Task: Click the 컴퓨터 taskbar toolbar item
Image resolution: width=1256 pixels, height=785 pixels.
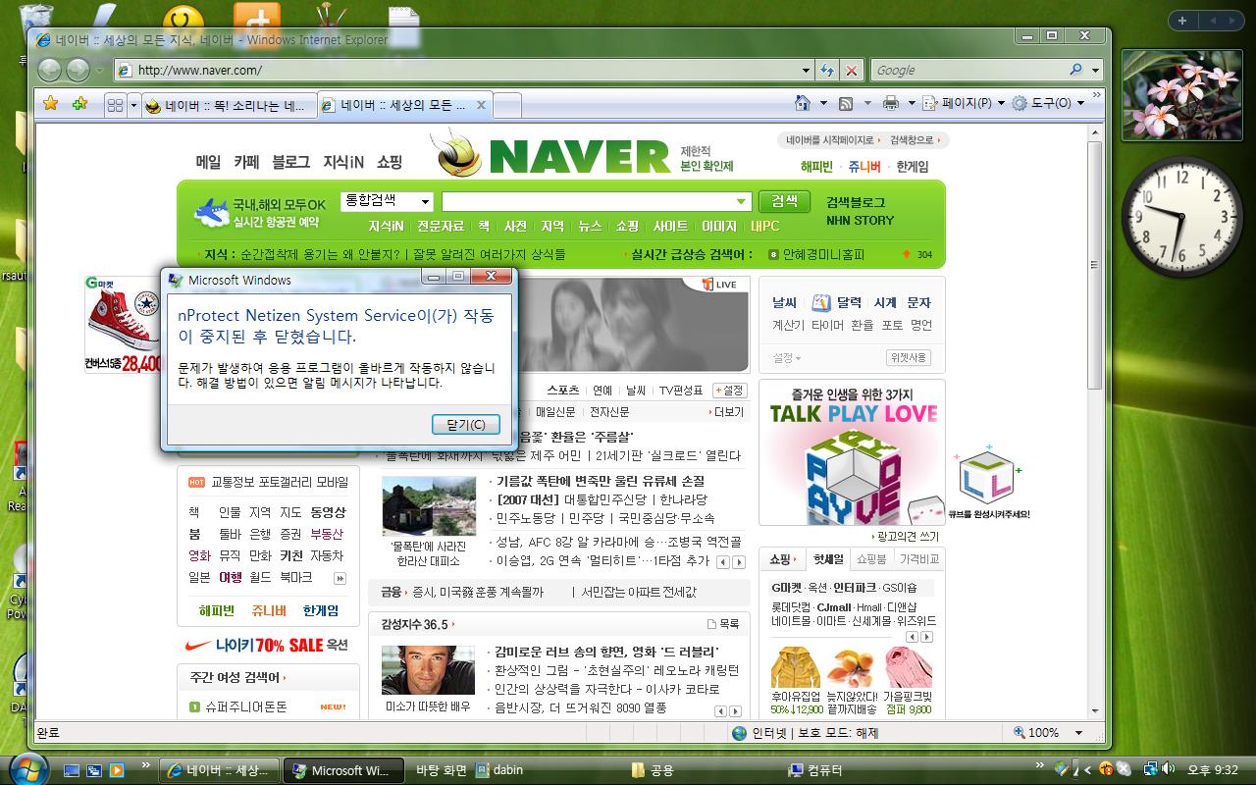Action: tap(816, 770)
